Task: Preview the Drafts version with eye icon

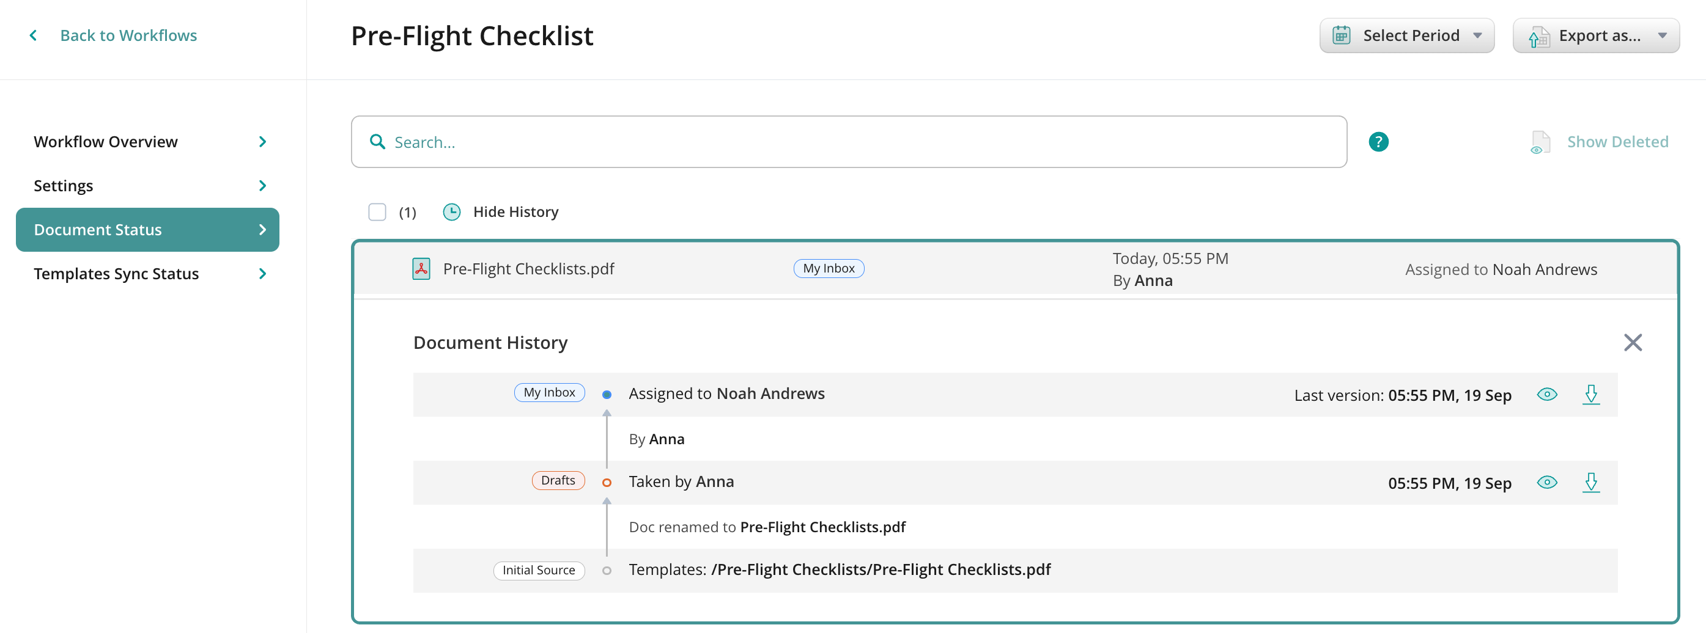Action: click(x=1546, y=482)
